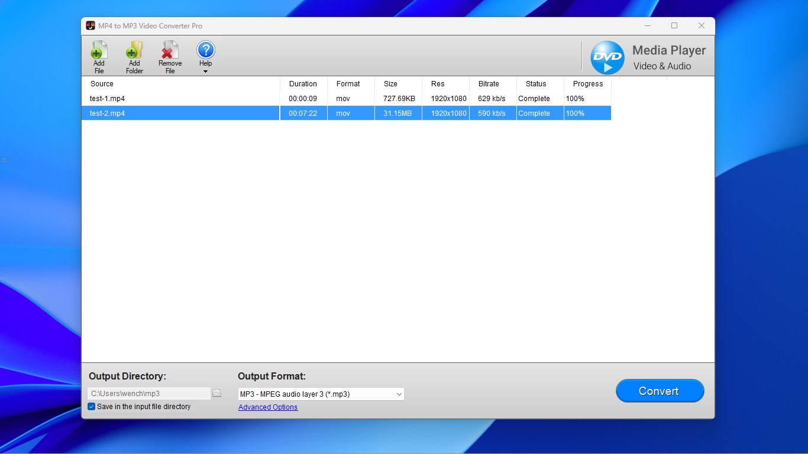Screen dimensions: 808x454
Task: Sort by the Duration column header
Action: (303, 84)
